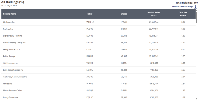Click net assets percentage 3.65

[x=183, y=56]
